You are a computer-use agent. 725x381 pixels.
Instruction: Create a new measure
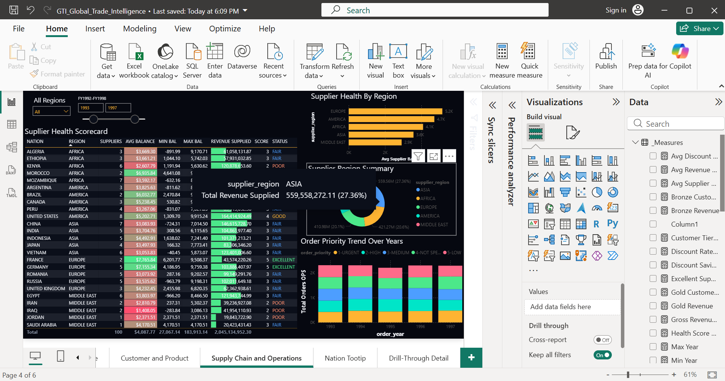(x=502, y=61)
